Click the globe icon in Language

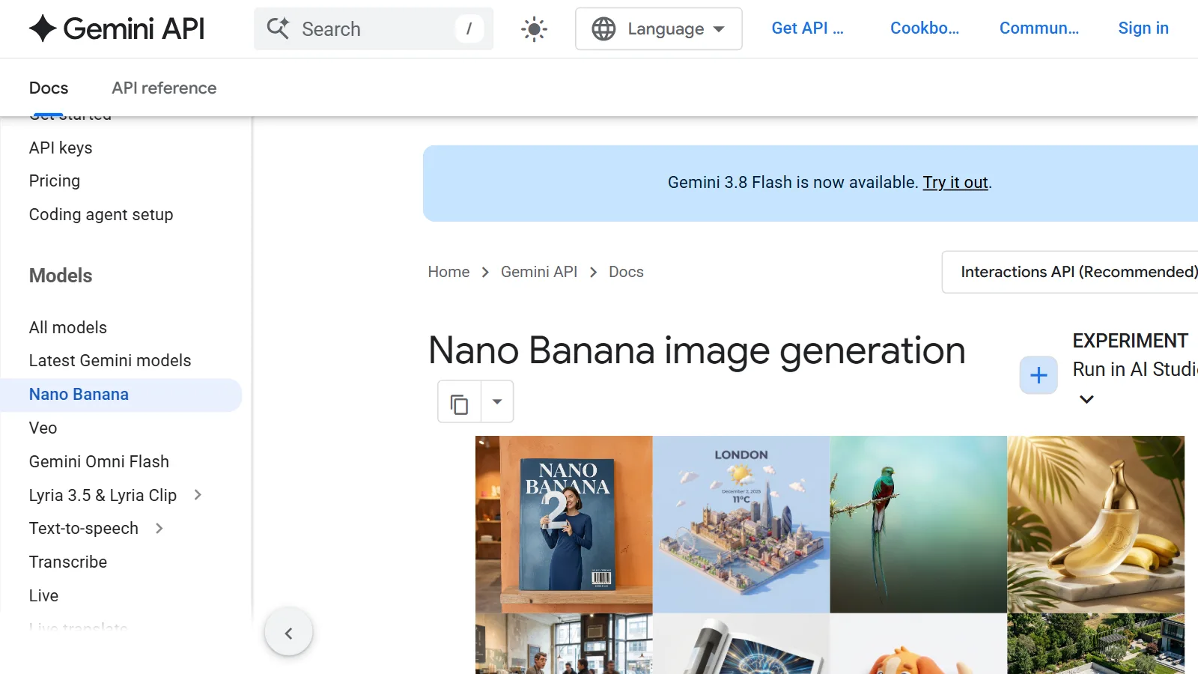tap(603, 29)
